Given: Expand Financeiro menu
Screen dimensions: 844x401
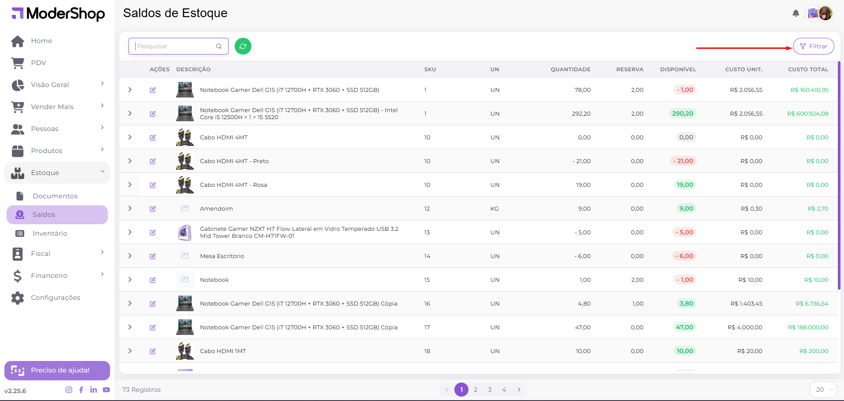Looking at the screenshot, I should click(57, 276).
